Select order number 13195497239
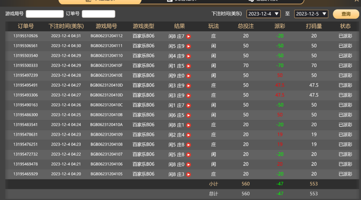This screenshot has height=200, width=361. pos(25,75)
